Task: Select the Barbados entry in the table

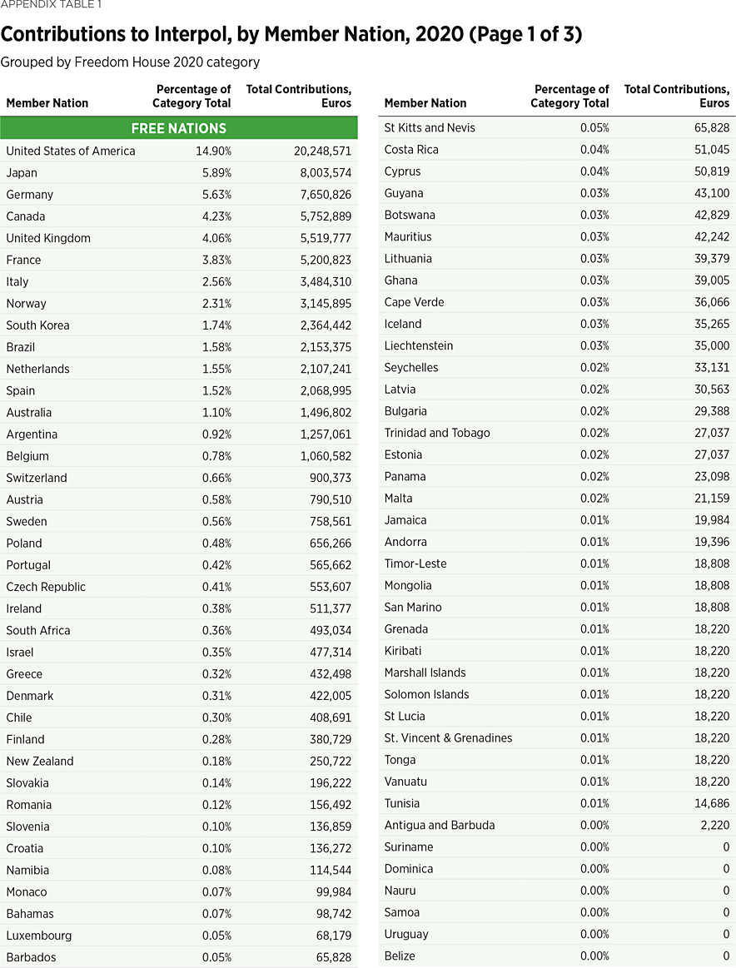Action: [x=31, y=957]
